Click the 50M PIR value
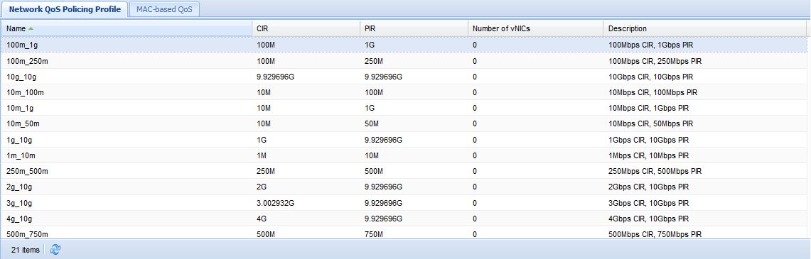 coord(371,124)
